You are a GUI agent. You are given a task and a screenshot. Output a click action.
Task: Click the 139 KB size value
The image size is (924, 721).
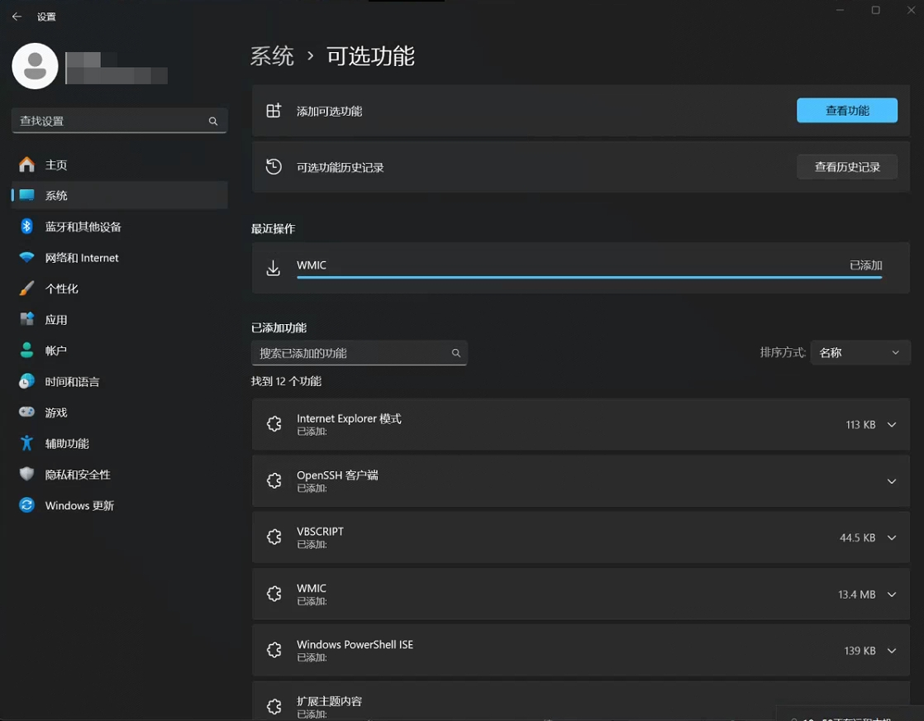(860, 651)
